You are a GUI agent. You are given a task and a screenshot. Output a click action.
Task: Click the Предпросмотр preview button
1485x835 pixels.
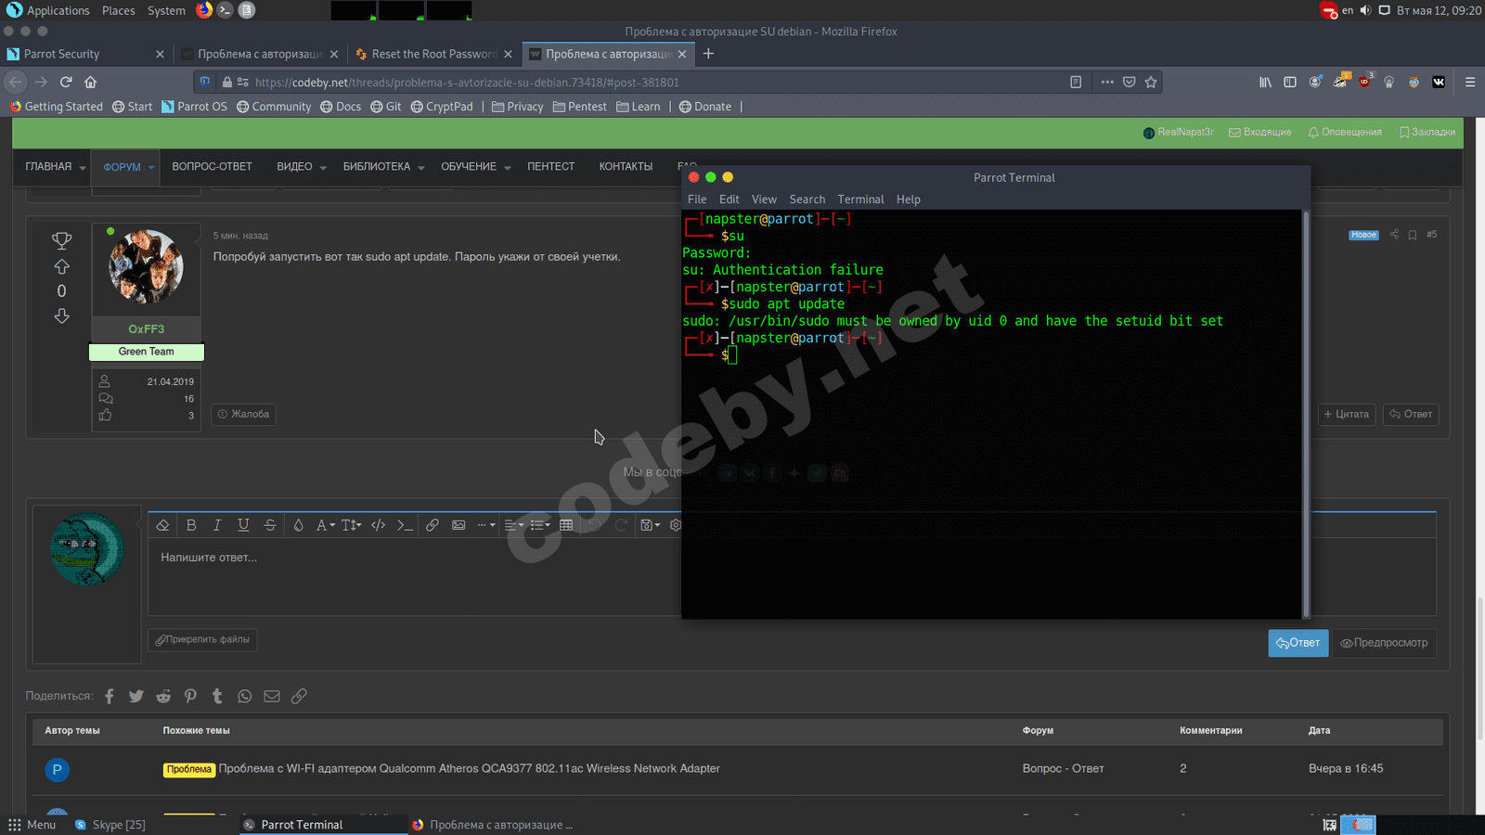pyautogui.click(x=1384, y=643)
